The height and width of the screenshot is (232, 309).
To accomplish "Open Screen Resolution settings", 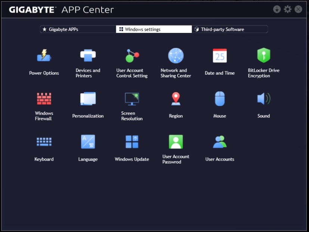I will 132,99.
